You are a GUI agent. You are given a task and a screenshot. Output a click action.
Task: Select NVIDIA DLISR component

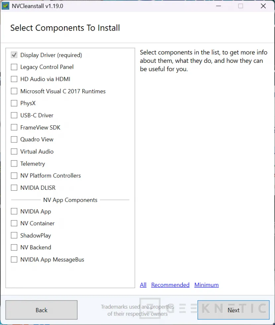[x=14, y=187]
